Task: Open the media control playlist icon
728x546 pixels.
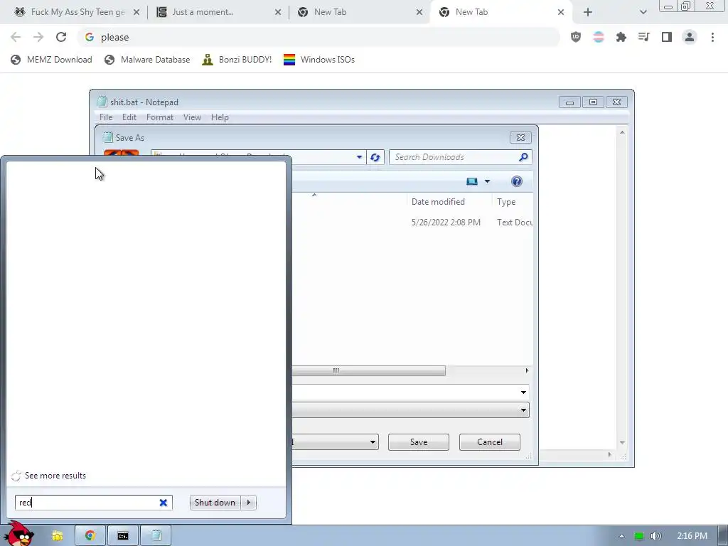Action: 644,37
